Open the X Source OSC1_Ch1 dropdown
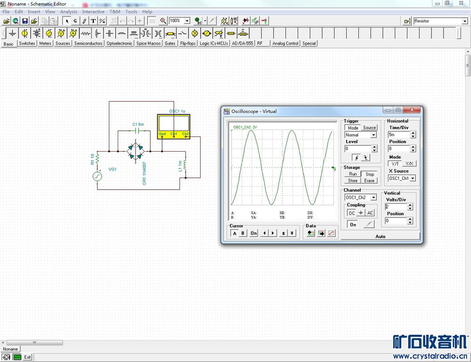Image resolution: width=471 pixels, height=362 pixels. 413,178
